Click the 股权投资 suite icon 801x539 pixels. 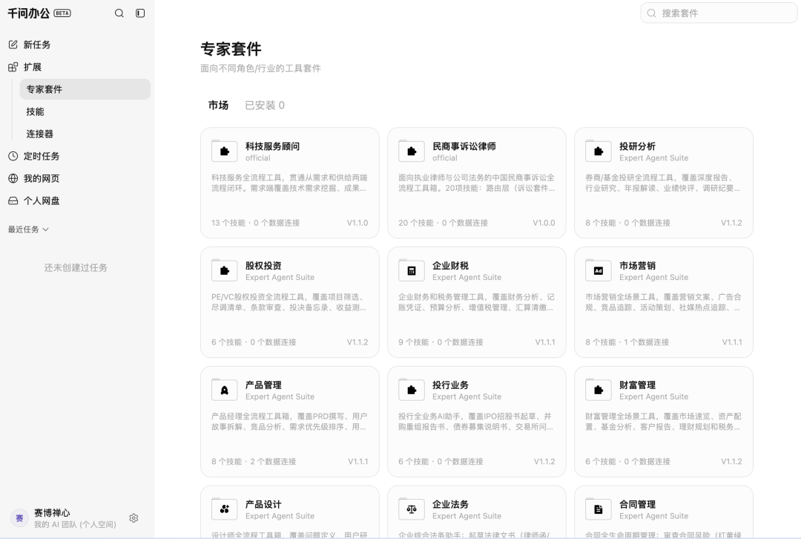point(224,270)
